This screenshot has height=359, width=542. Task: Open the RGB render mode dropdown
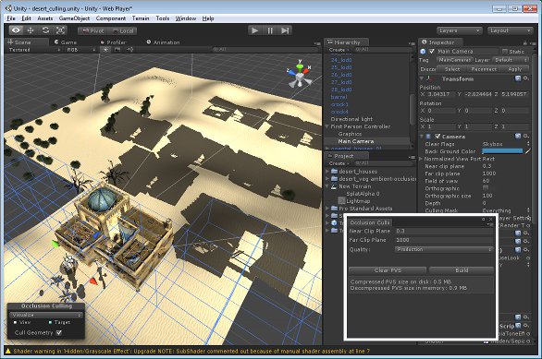click(81, 50)
